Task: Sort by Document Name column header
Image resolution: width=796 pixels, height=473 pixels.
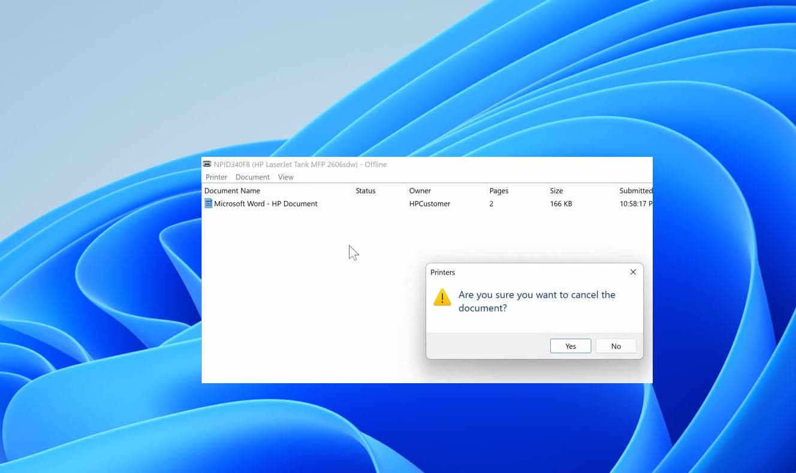Action: click(232, 191)
